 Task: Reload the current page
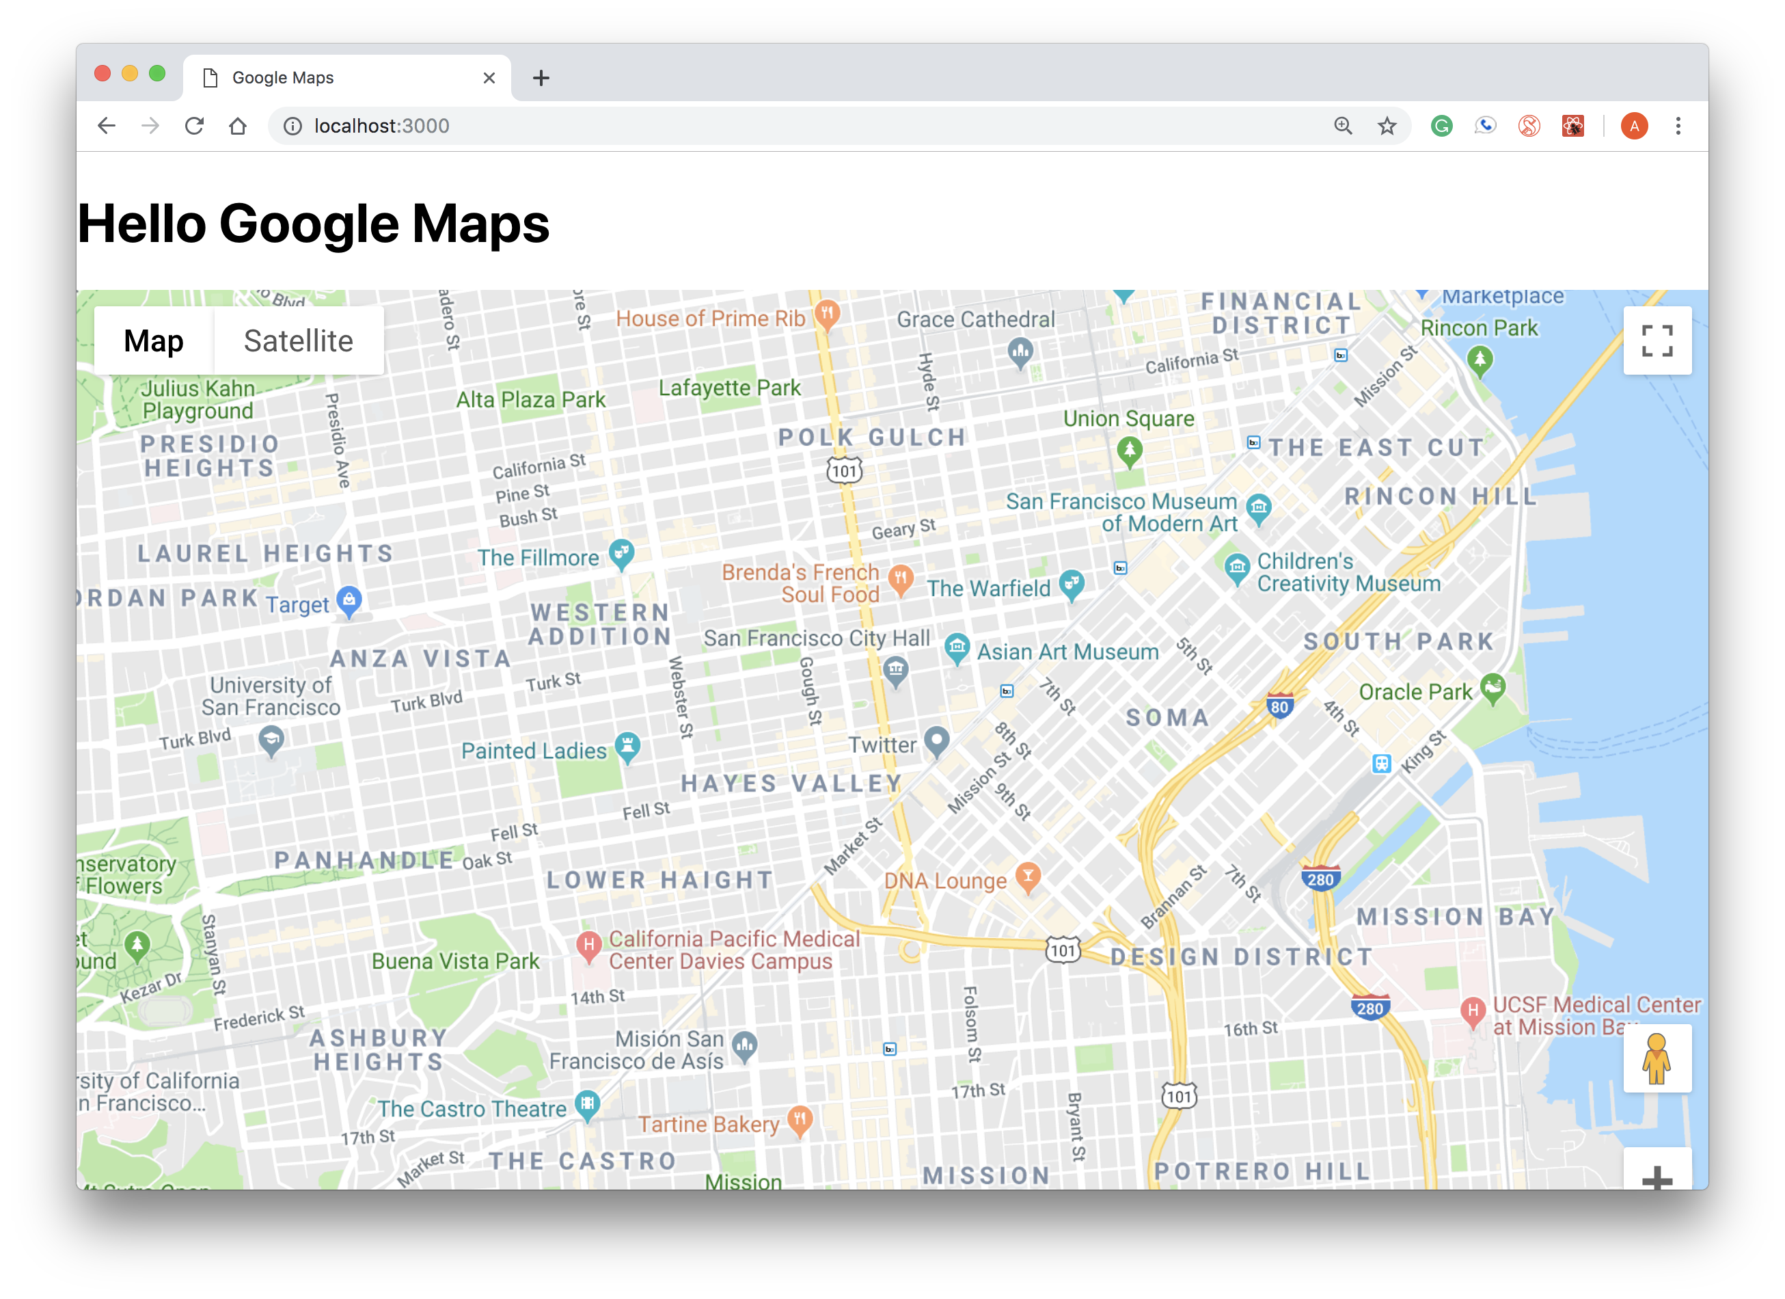coord(194,126)
